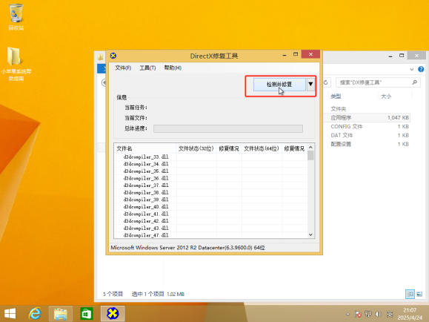Click the file list scrollbar down arrow

tap(310, 234)
